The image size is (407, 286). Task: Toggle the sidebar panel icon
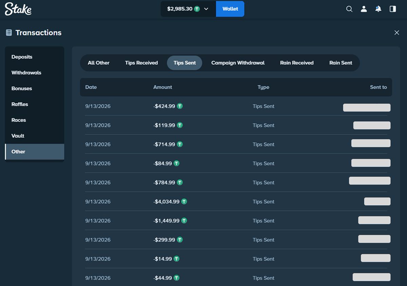point(393,9)
